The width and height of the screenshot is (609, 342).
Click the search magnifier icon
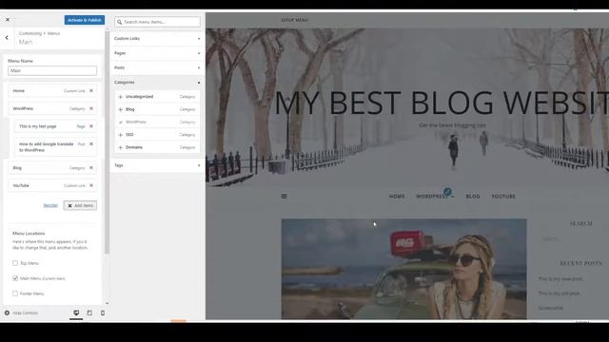pyautogui.click(x=120, y=22)
